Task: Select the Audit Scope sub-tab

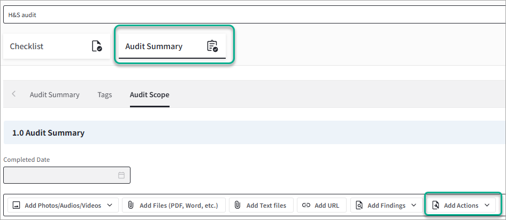Action: coord(149,95)
